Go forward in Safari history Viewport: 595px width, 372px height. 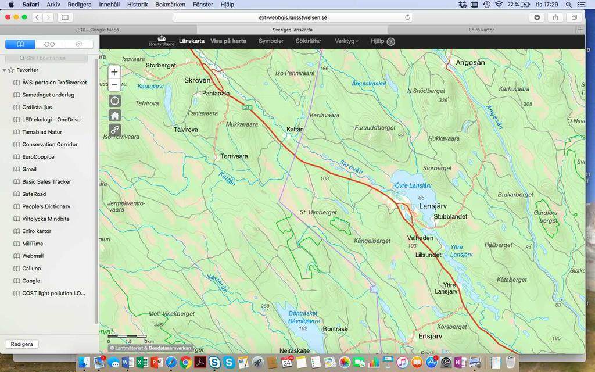48,17
